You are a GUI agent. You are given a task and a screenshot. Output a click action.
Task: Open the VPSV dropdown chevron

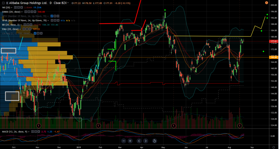click(48, 16)
